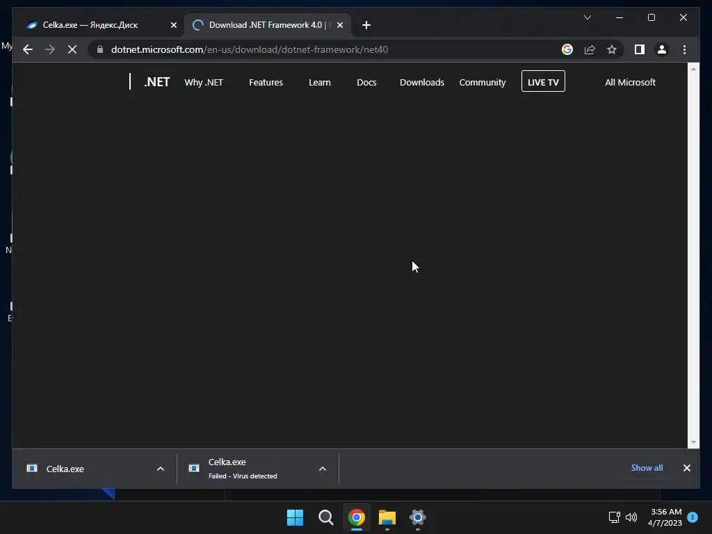This screenshot has width=712, height=534.
Task: Expand the All Microsoft menu
Action: coord(630,82)
